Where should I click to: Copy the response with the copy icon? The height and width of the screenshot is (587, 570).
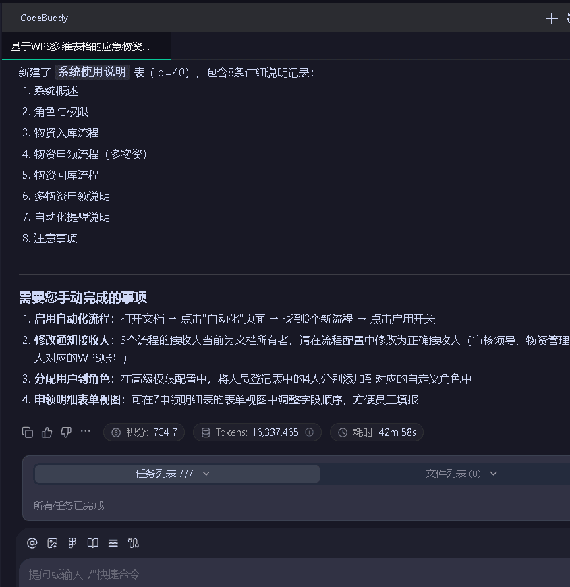pyautogui.click(x=28, y=432)
